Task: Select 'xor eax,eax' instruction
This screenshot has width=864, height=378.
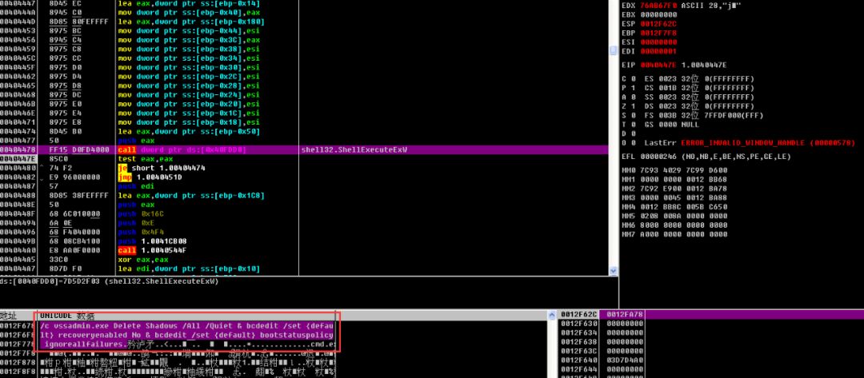Action: click(143, 260)
